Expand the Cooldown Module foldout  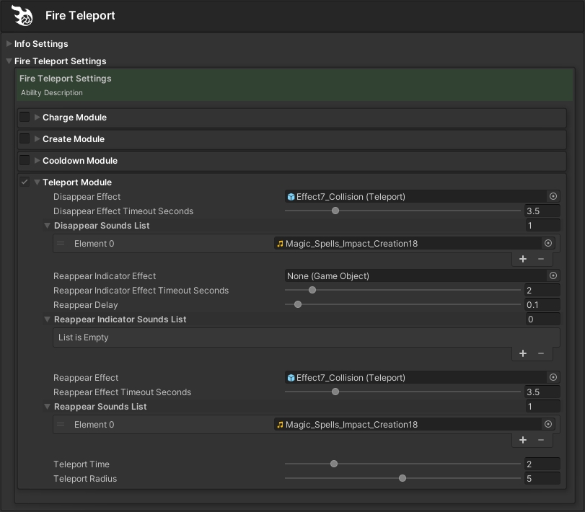click(x=38, y=160)
